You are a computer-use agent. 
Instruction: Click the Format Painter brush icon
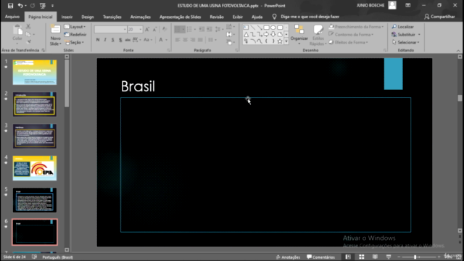point(28,42)
